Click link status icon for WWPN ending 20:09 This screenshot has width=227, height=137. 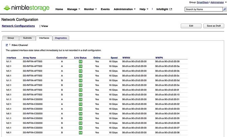click(80, 61)
